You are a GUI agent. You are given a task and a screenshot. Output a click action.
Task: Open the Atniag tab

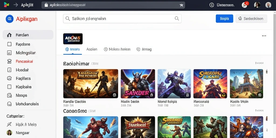[144, 49]
